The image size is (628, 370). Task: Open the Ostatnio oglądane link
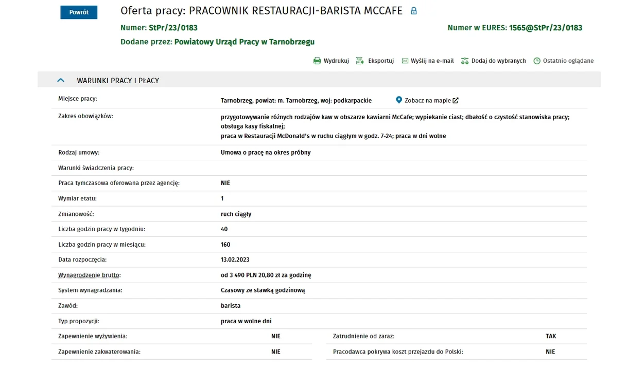pyautogui.click(x=568, y=61)
